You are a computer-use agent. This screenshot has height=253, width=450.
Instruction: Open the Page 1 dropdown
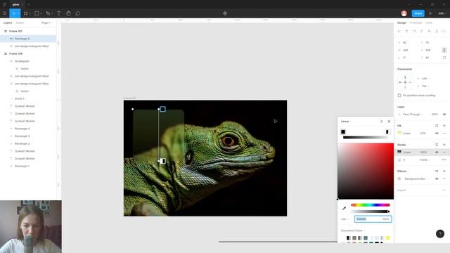[x=46, y=23]
